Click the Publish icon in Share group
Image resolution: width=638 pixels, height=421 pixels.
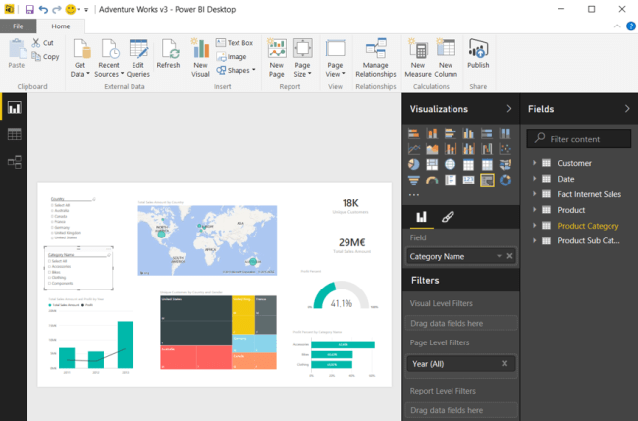click(x=478, y=55)
